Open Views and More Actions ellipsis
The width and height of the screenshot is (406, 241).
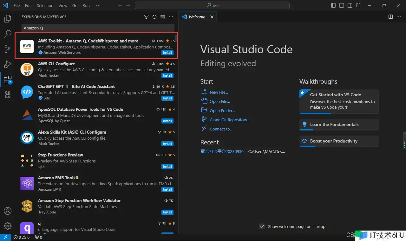(x=171, y=17)
